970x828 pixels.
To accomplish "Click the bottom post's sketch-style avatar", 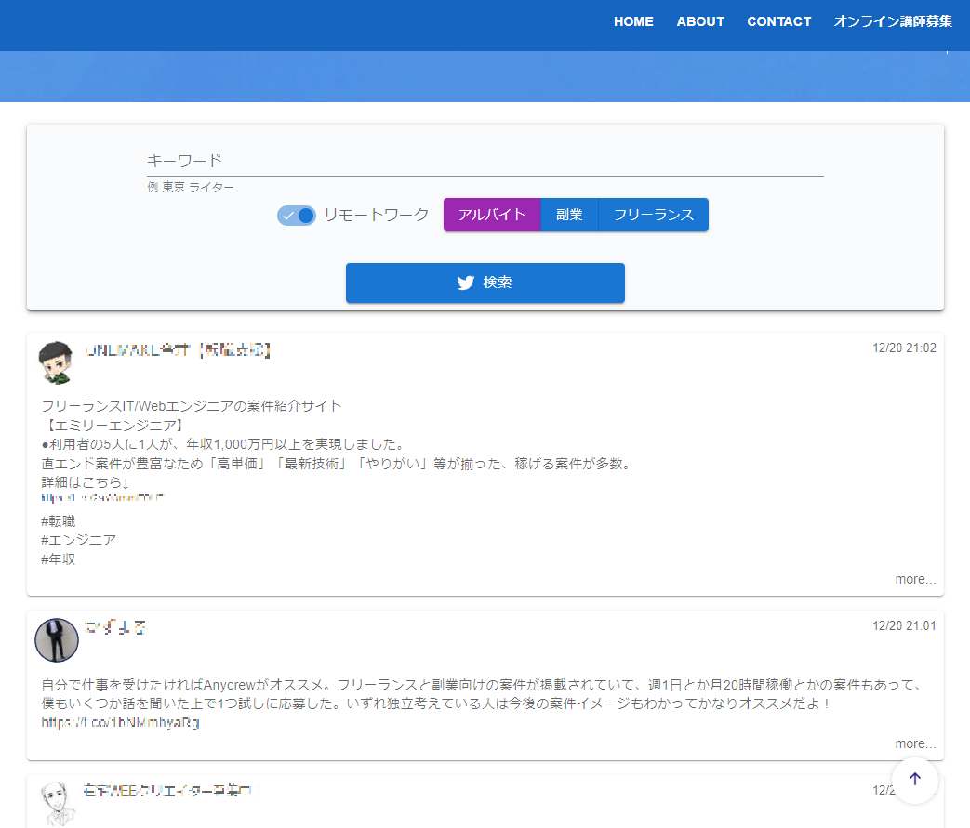I will click(x=57, y=801).
